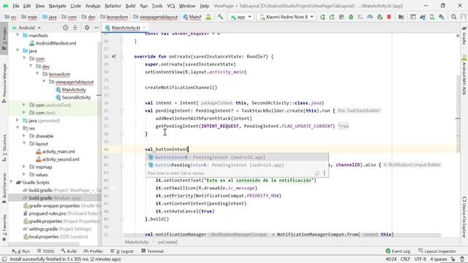This screenshot has width=468, height=263.
Task: Click the read-only lock icon in status bar
Action: (x=453, y=259)
